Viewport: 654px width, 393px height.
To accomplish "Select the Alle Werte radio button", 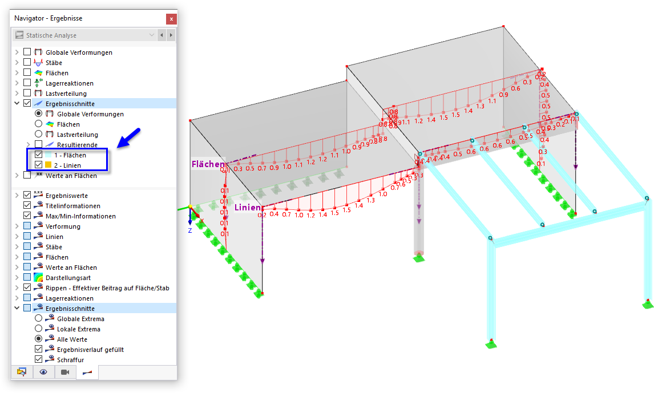I will (38, 339).
